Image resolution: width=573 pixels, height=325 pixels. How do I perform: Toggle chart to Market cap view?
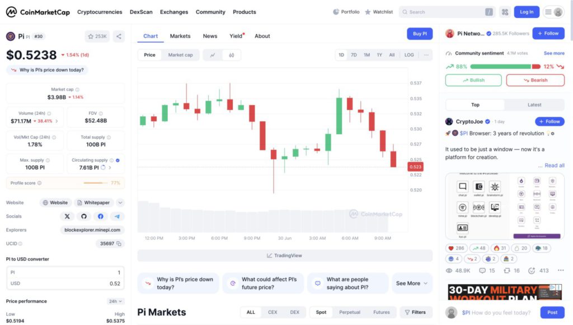coord(181,55)
